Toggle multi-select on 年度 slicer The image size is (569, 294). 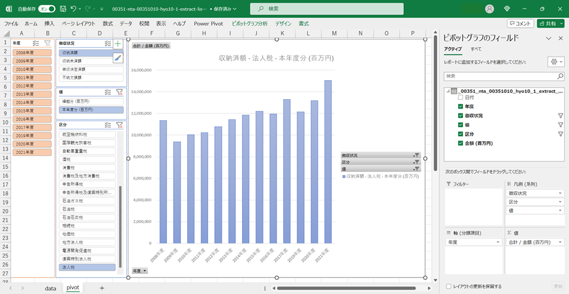pos(36,44)
